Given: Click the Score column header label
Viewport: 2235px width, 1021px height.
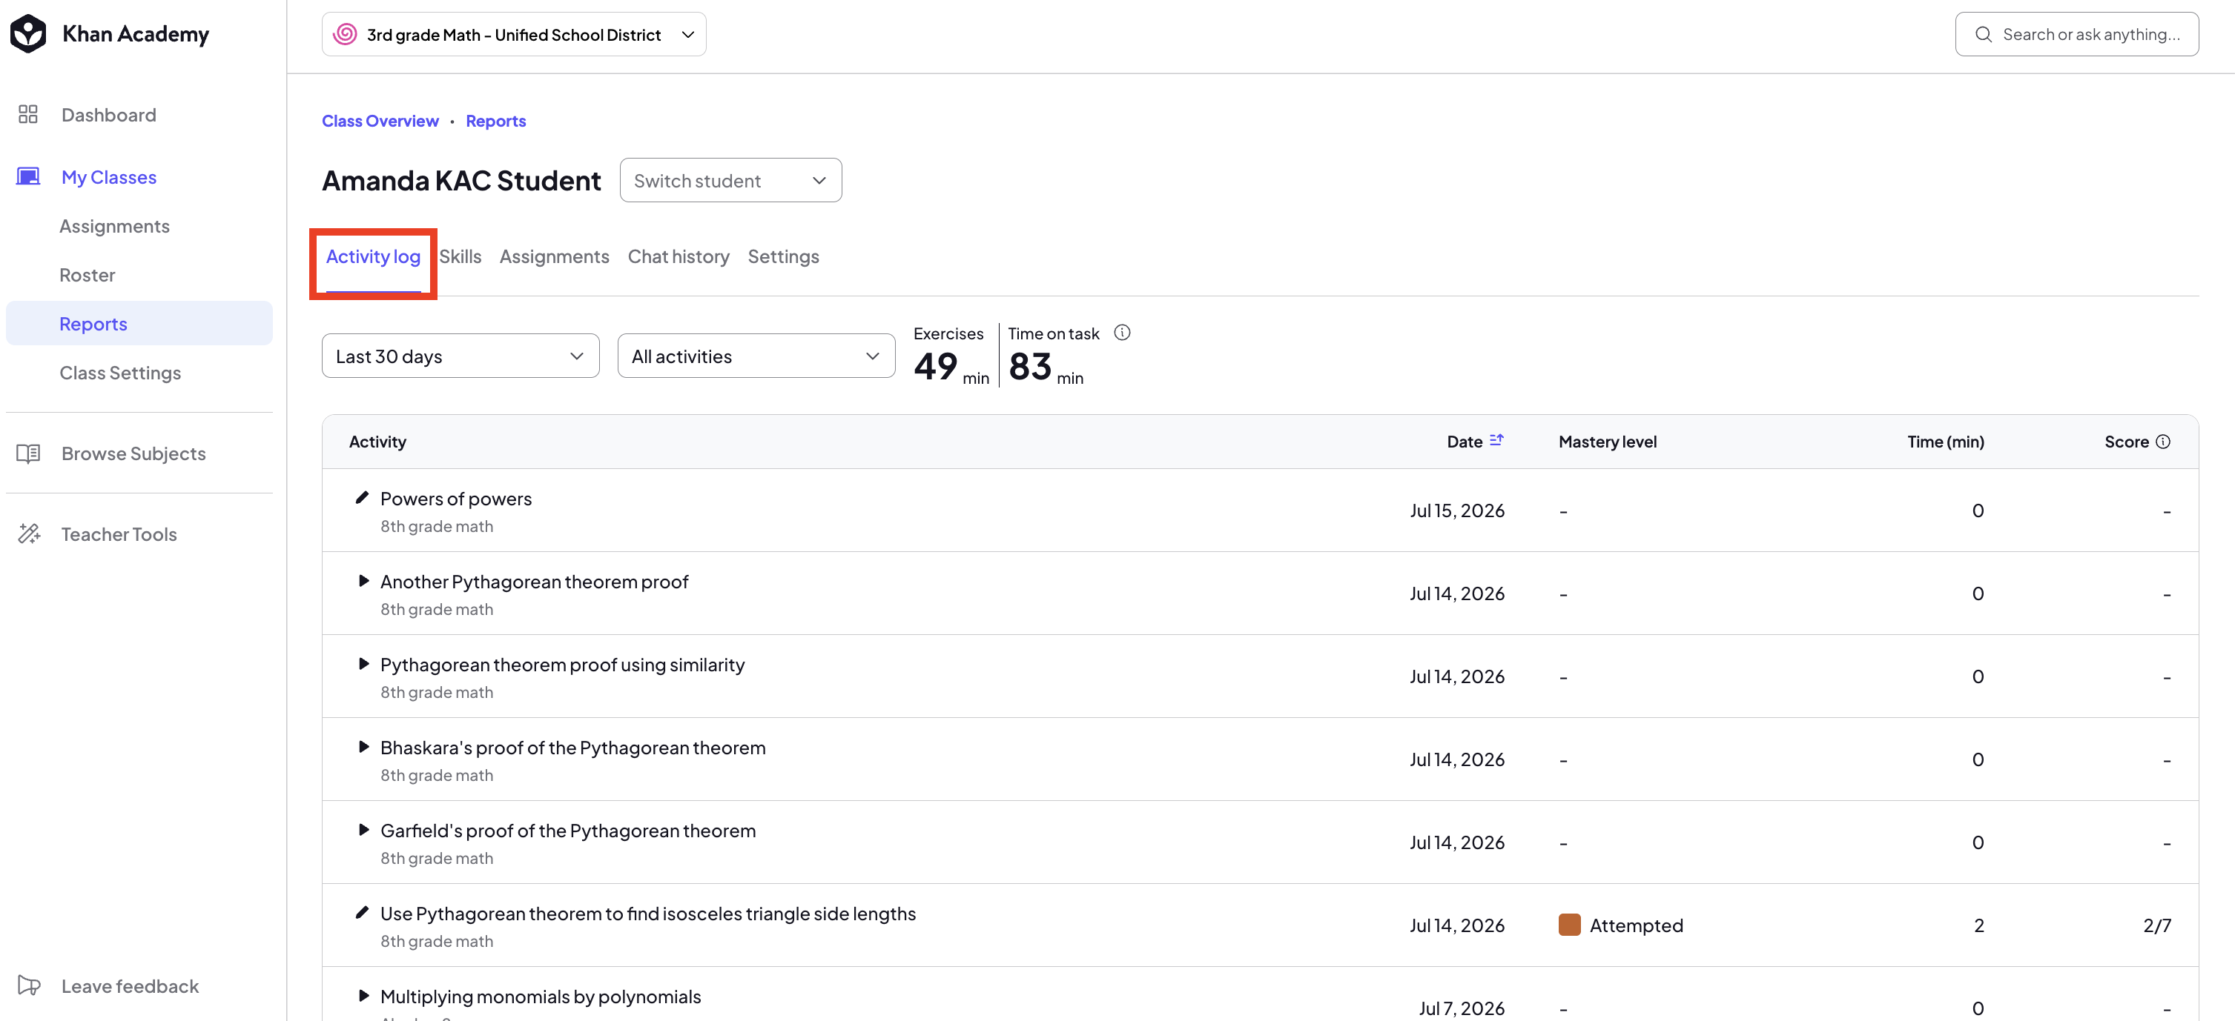Looking at the screenshot, I should [2127, 441].
